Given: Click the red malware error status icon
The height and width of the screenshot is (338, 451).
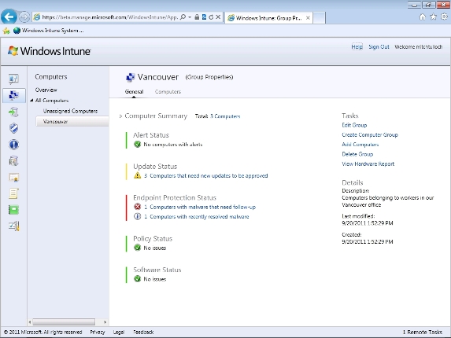Looking at the screenshot, I should (x=138, y=207).
